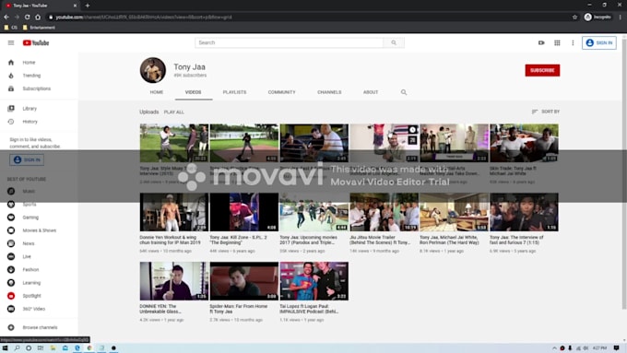Image resolution: width=627 pixels, height=353 pixels.
Task: Open the YouTube hamburger guide menu
Action: point(11,42)
